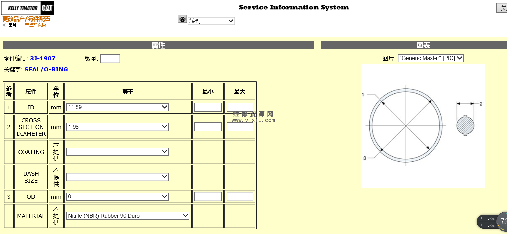This screenshot has width=507, height=234.
Task: Click the Service Information System title
Action: click(x=294, y=7)
